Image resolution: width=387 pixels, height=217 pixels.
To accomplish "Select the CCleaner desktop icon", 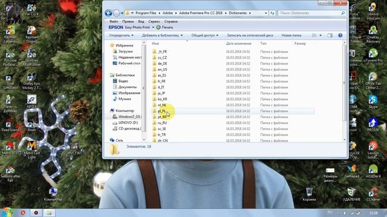I will click(373, 194).
